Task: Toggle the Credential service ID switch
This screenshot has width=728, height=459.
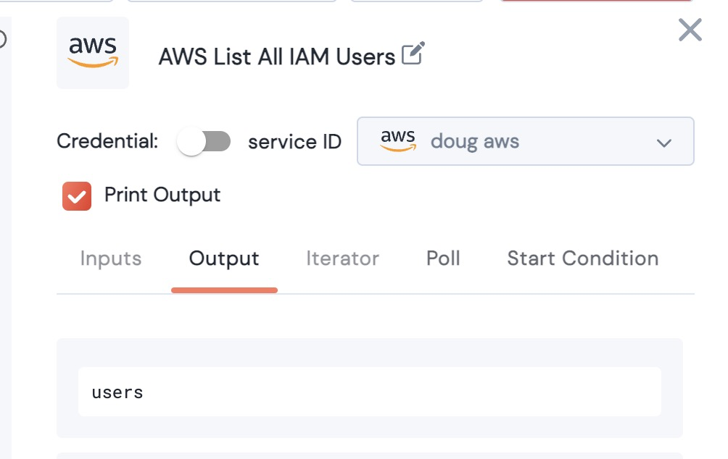Action: pos(204,141)
